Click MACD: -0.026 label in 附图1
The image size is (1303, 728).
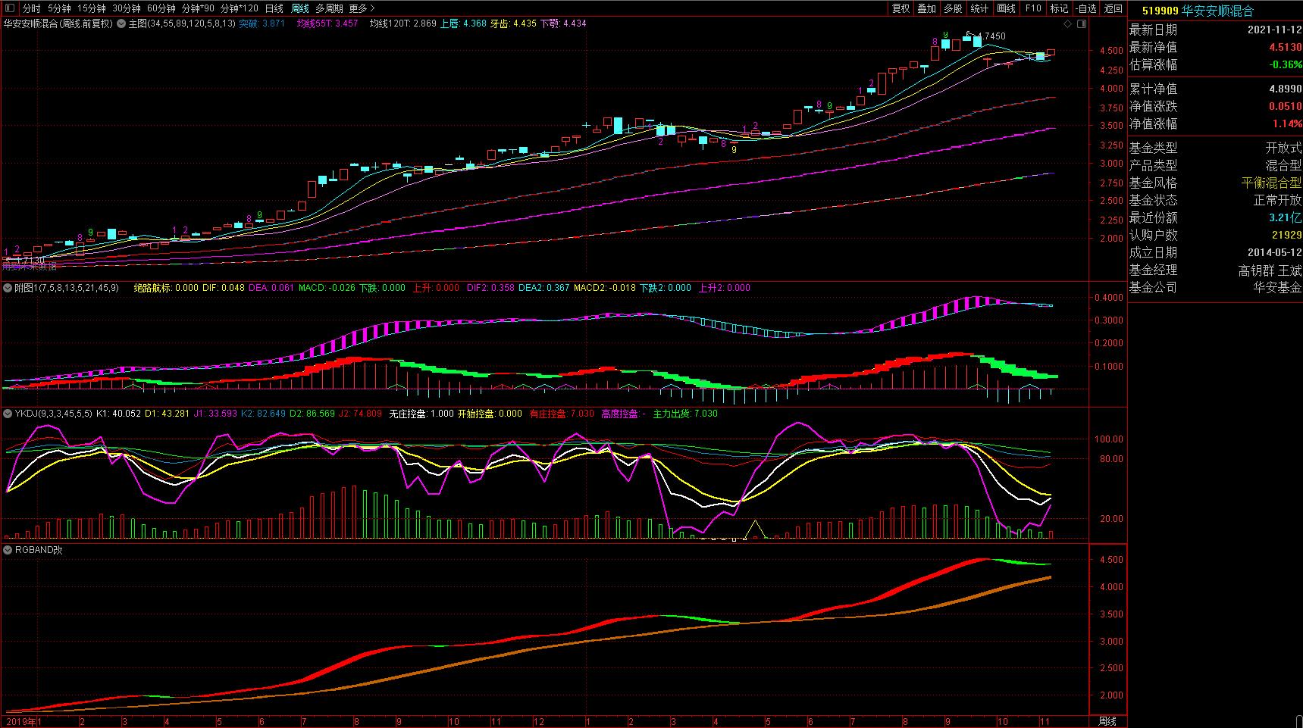[x=327, y=288]
